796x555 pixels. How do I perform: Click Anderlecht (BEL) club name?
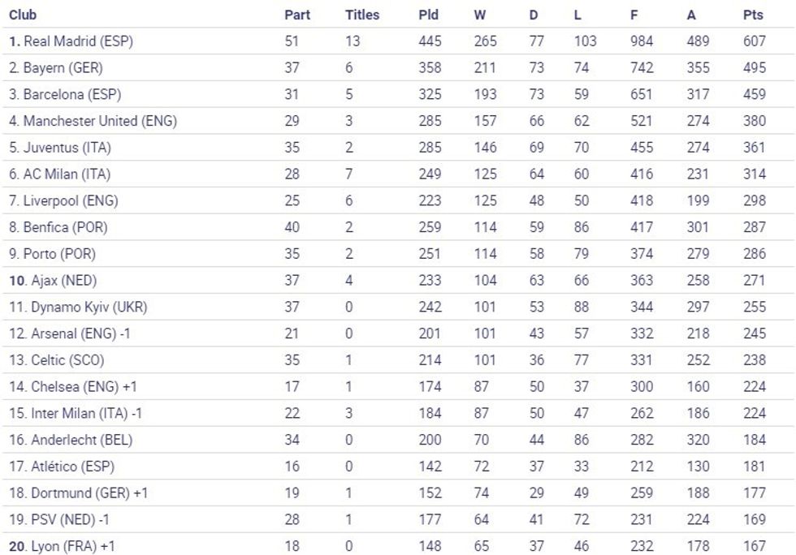[x=81, y=440]
